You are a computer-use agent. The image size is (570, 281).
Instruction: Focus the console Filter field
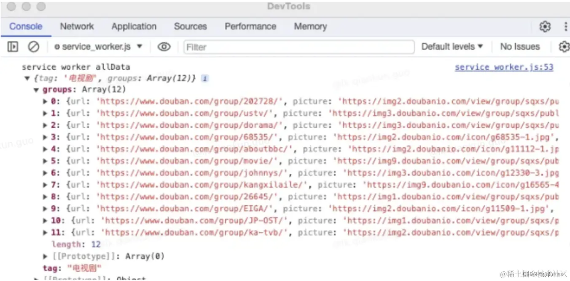click(x=299, y=47)
